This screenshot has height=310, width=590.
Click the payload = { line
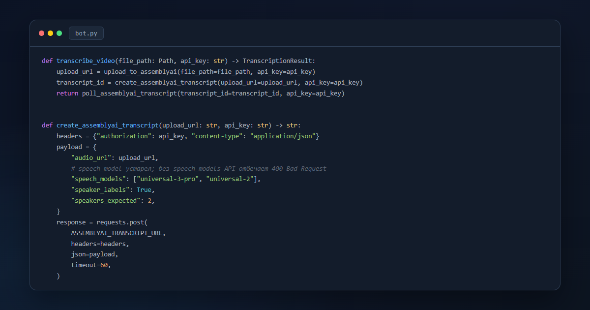(77, 147)
